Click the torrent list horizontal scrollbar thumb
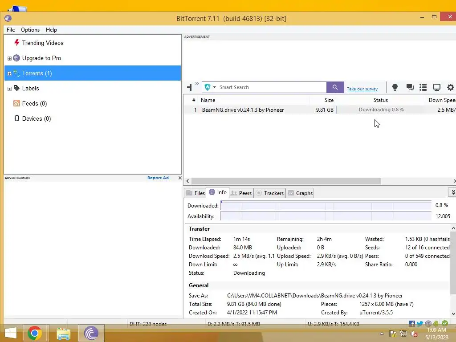 point(286,181)
